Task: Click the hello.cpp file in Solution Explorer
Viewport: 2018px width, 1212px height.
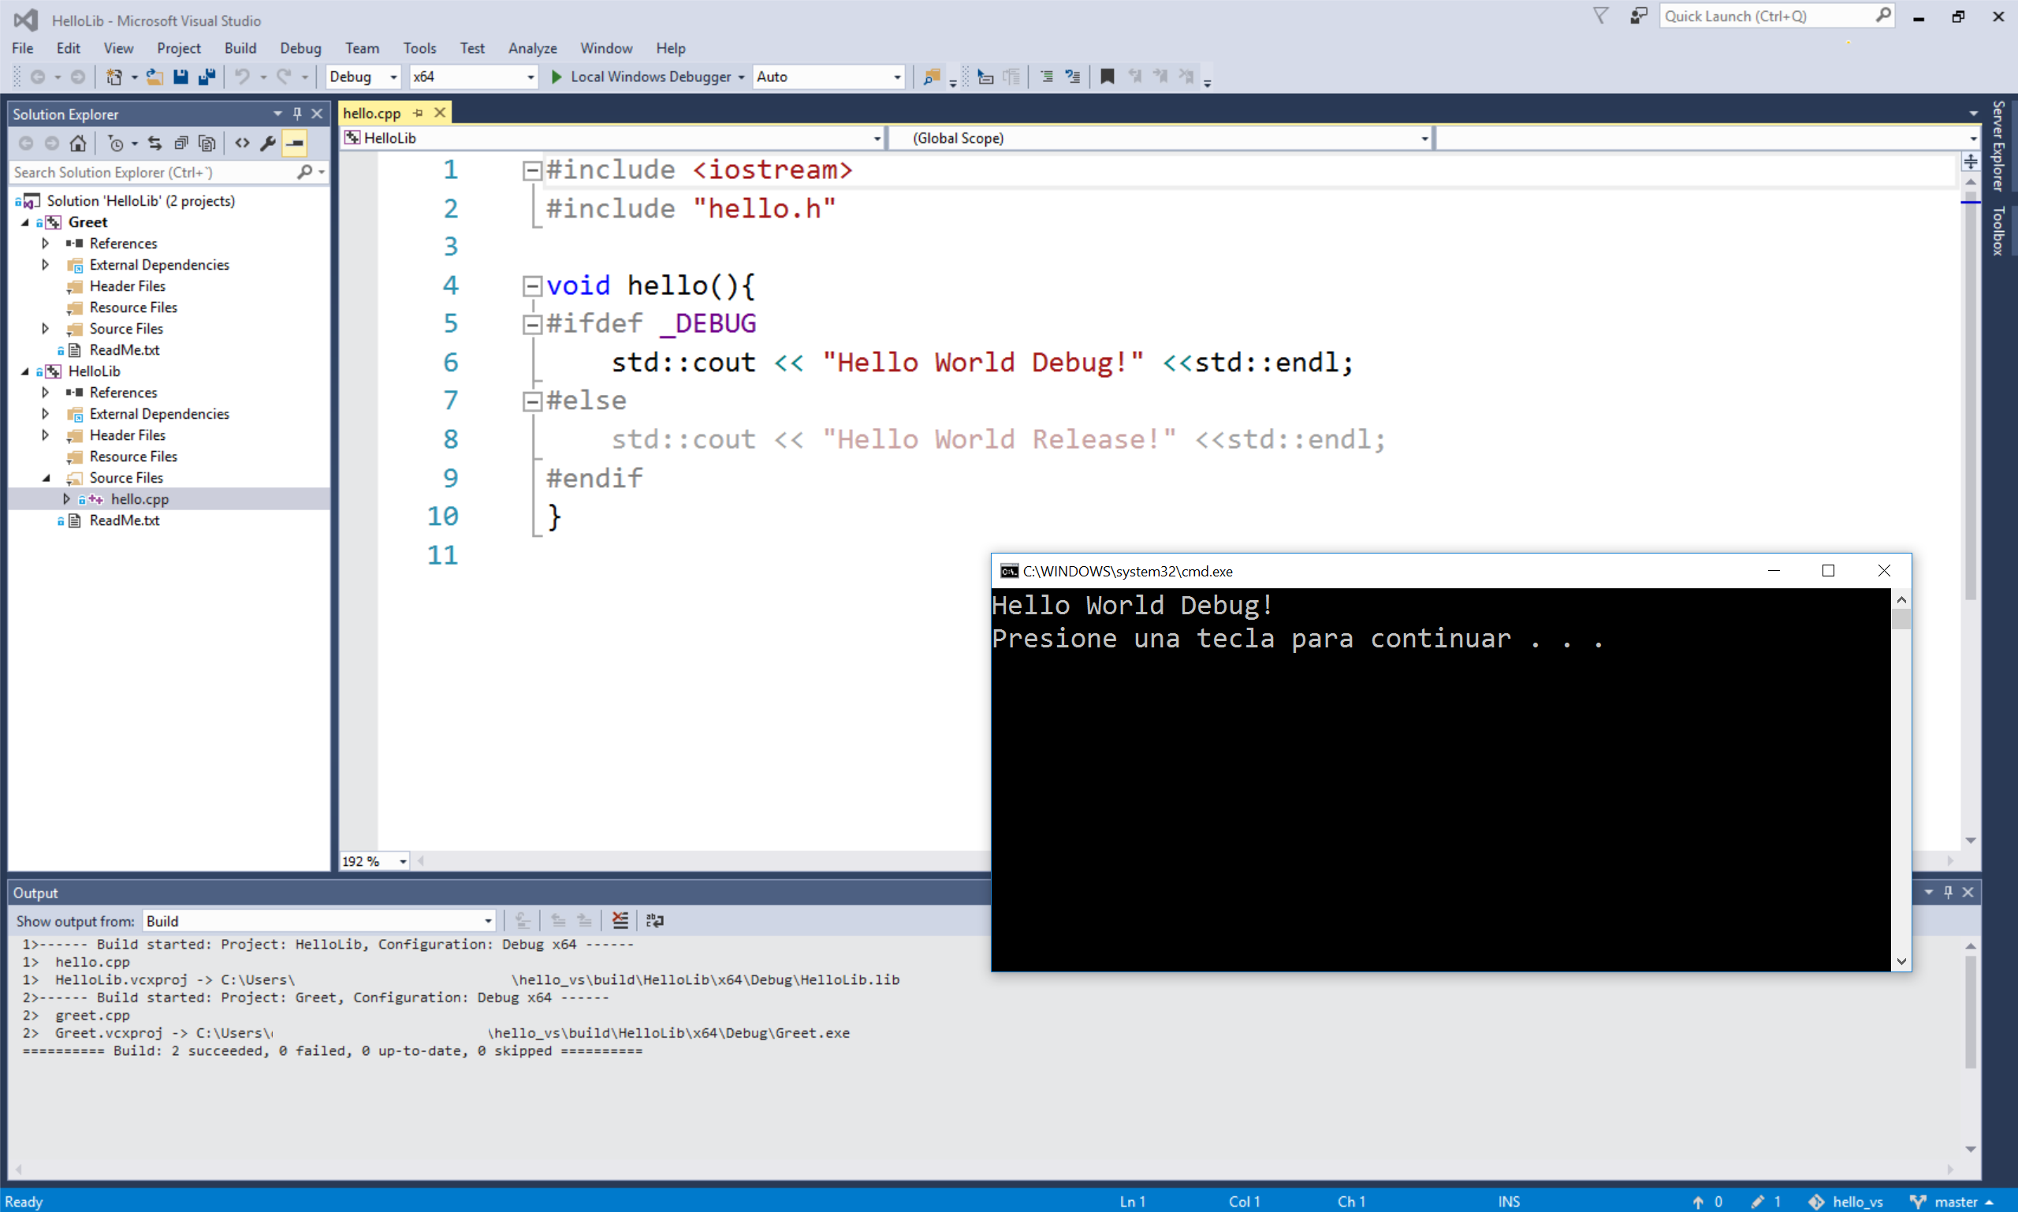Action: 139,498
